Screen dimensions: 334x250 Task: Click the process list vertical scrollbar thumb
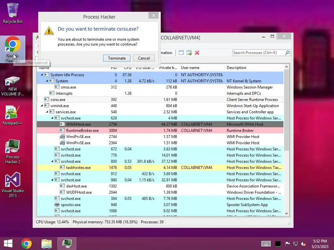286,110
